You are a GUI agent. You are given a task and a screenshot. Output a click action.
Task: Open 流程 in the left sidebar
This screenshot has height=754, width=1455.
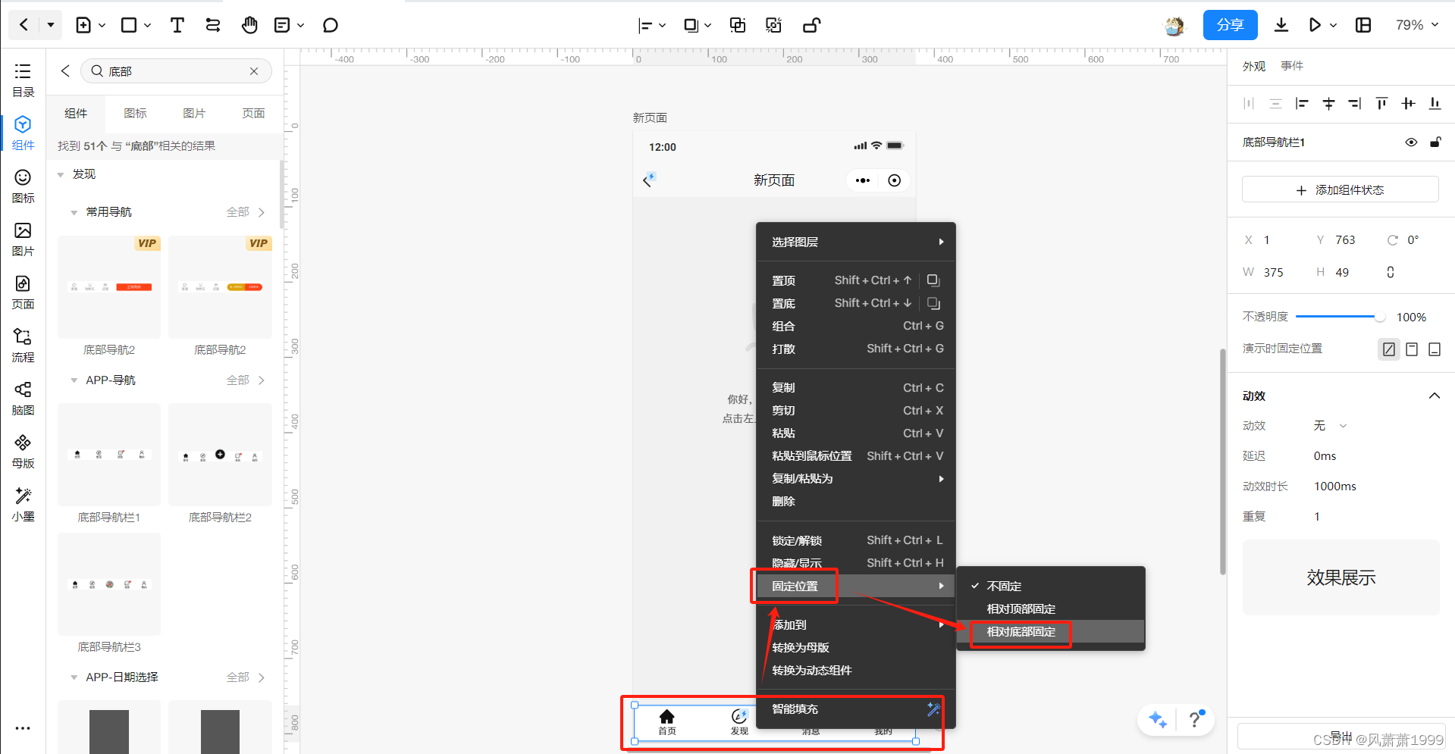pos(23,346)
